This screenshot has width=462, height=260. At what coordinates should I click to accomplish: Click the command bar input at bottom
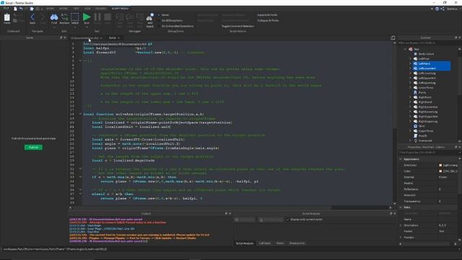pos(230,249)
